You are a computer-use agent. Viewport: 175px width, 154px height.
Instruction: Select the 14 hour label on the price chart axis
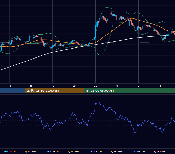[10, 86]
